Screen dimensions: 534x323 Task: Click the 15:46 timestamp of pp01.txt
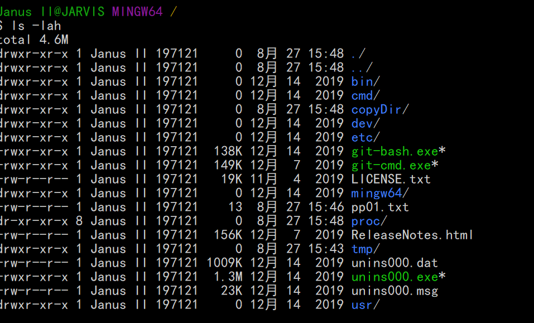[x=326, y=208]
